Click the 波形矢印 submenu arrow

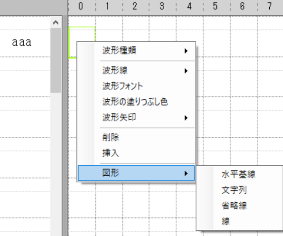coord(186,118)
